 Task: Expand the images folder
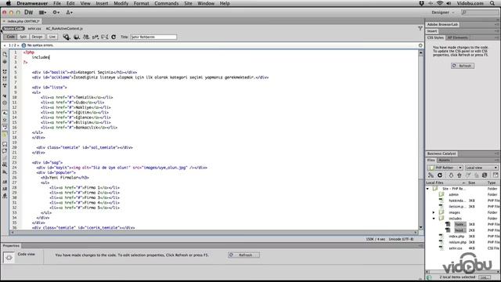click(434, 212)
